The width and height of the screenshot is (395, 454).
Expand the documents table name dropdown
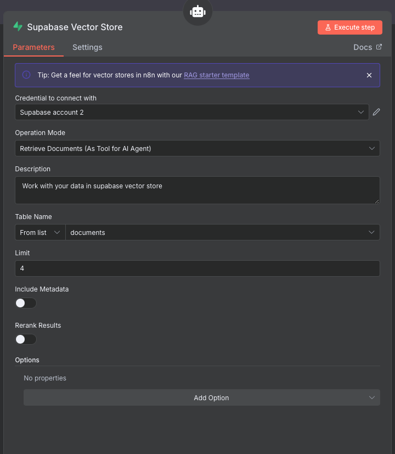click(x=222, y=232)
